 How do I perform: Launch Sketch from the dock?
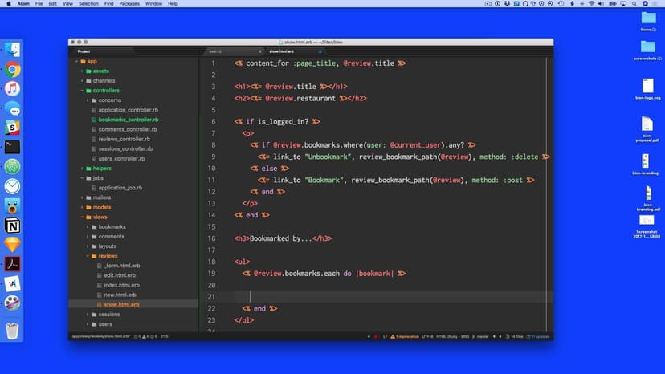point(13,244)
